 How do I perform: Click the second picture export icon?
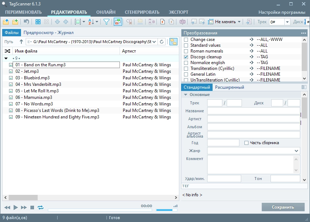202,22
